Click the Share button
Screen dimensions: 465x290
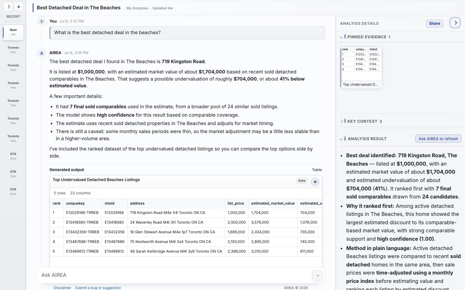(x=435, y=24)
